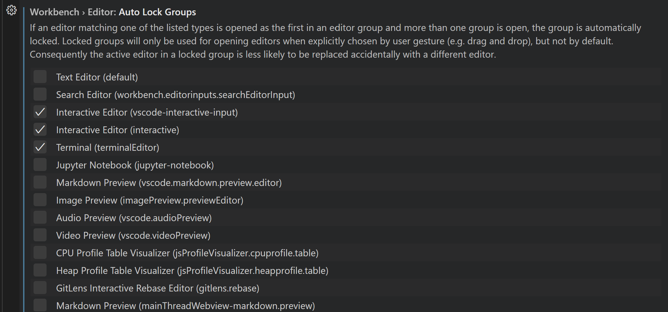Check the Audio Preview option
This screenshot has width=668, height=312.
pyautogui.click(x=40, y=217)
